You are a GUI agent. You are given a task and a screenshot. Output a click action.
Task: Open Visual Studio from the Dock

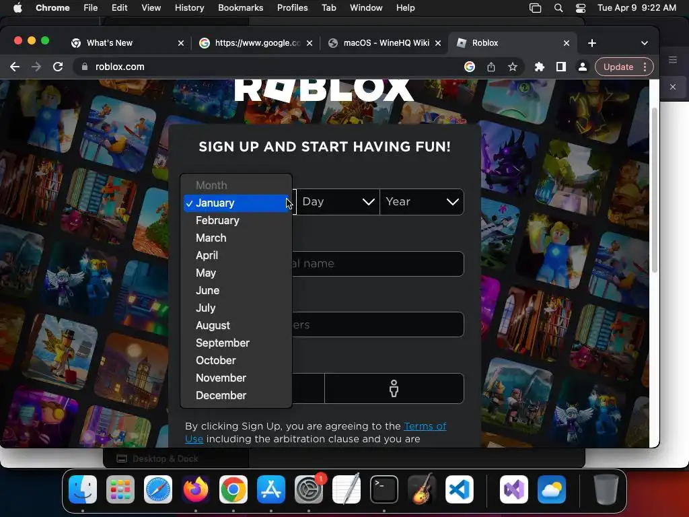click(x=514, y=490)
